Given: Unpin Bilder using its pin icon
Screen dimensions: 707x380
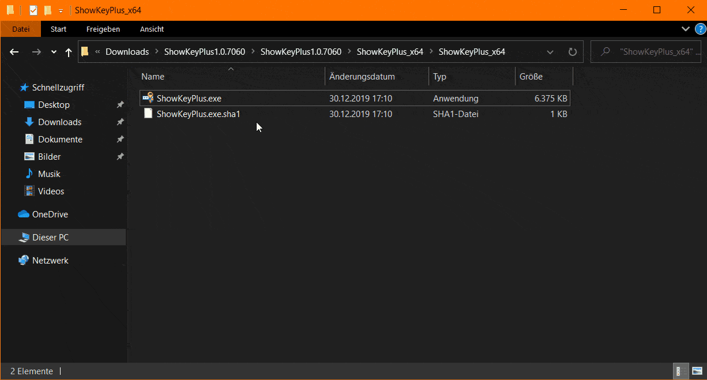Looking at the screenshot, I should (120, 157).
